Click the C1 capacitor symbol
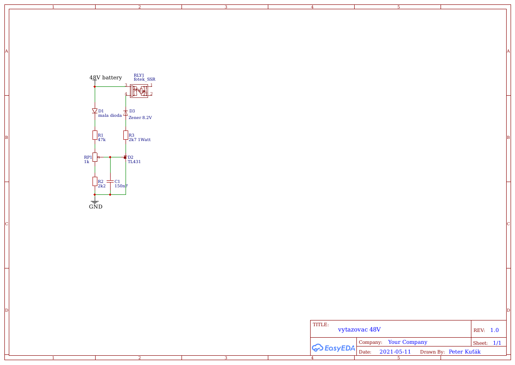Viewport: 515px width, 365px height. click(110, 181)
